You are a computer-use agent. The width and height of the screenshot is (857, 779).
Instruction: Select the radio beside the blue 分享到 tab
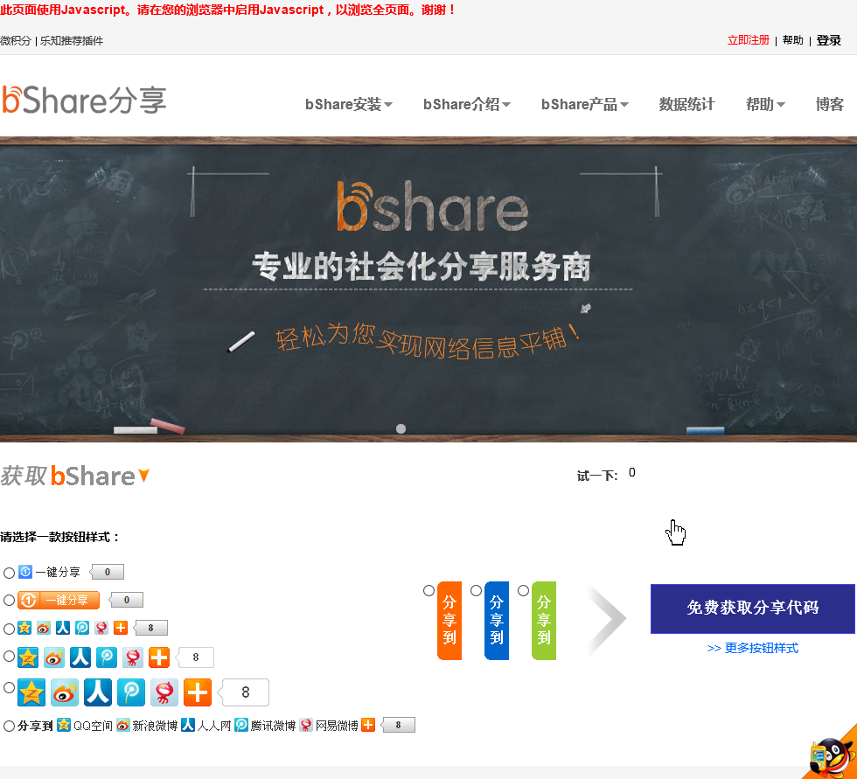point(476,590)
